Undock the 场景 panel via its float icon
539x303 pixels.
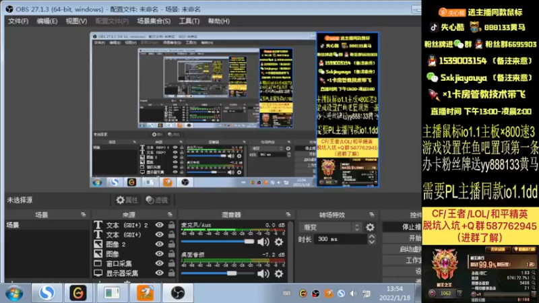(x=83, y=215)
